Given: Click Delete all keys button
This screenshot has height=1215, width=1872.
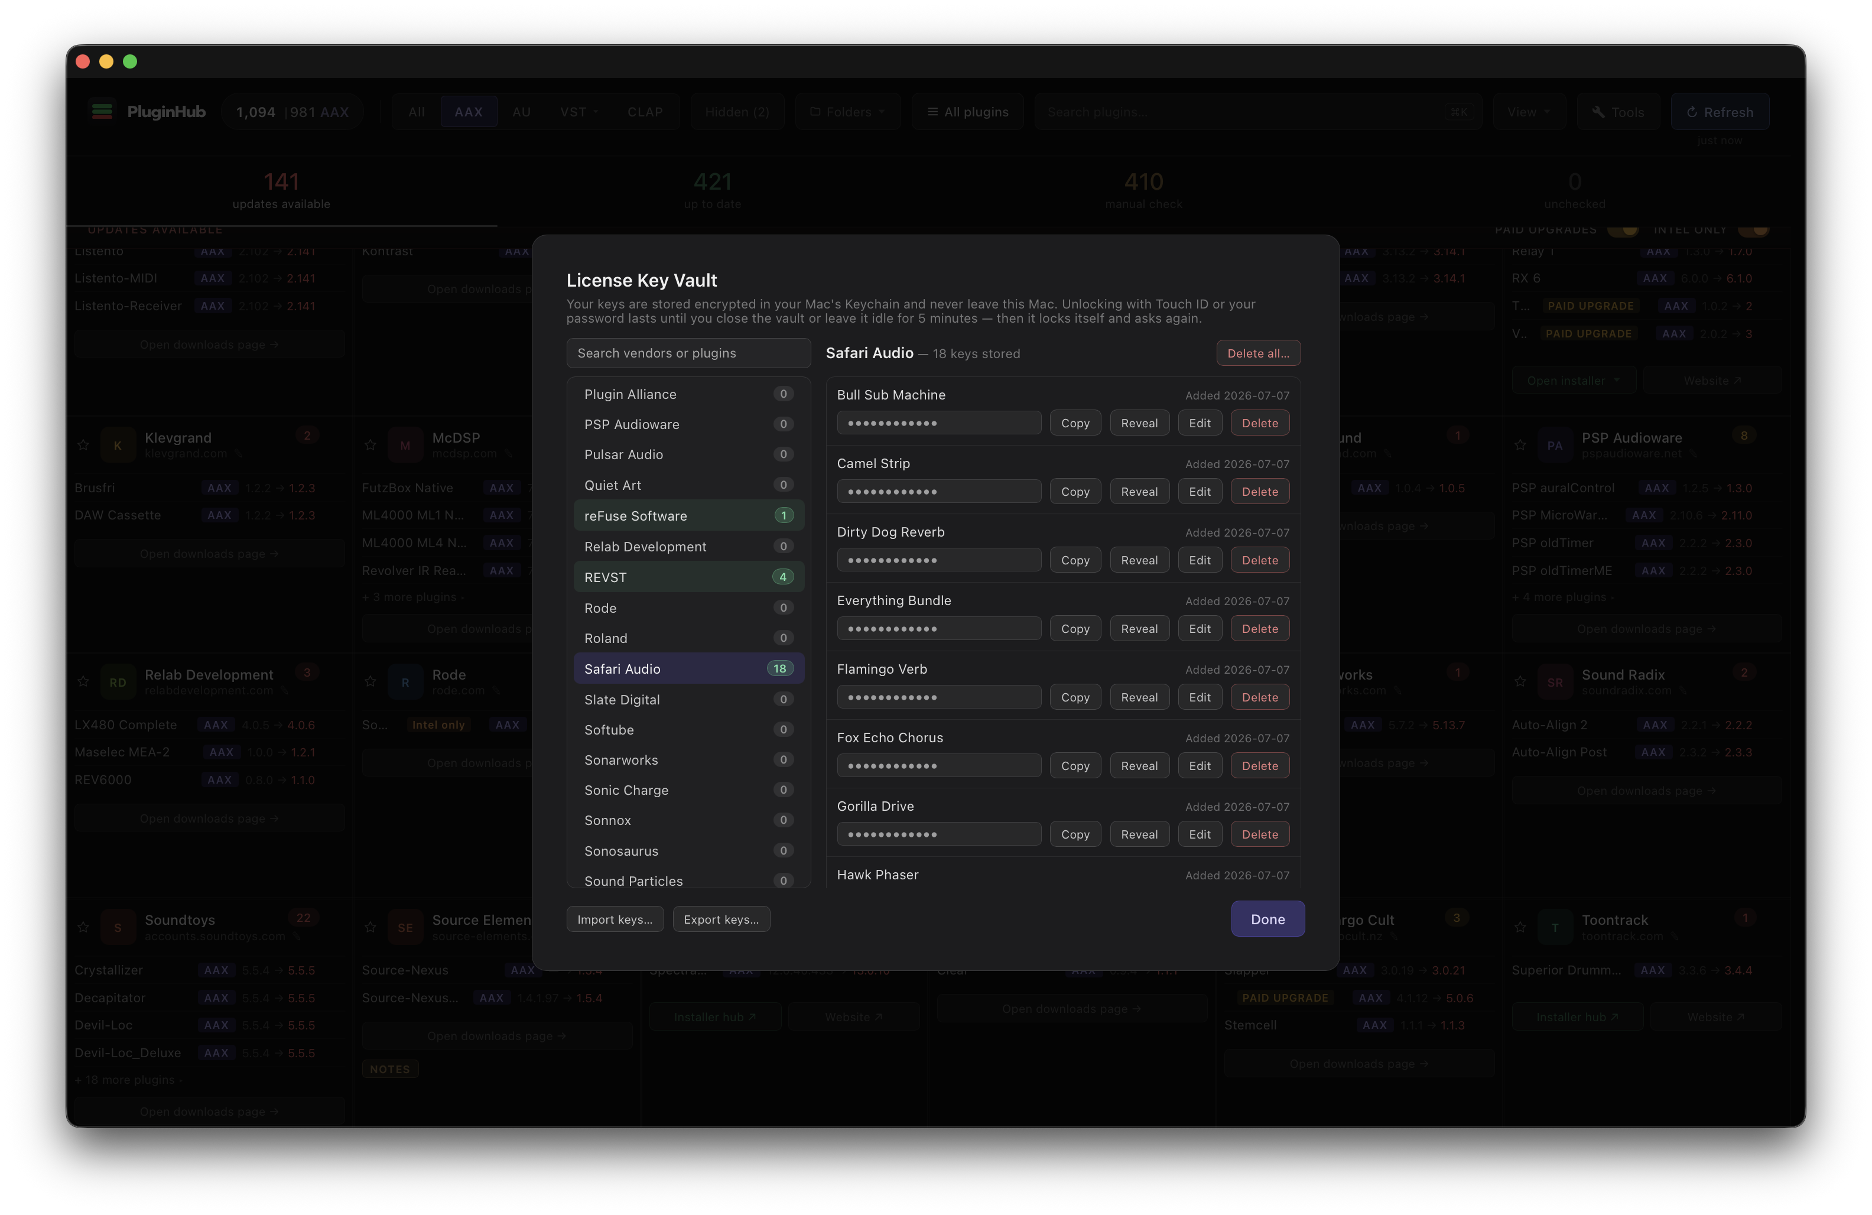Looking at the screenshot, I should pos(1257,353).
